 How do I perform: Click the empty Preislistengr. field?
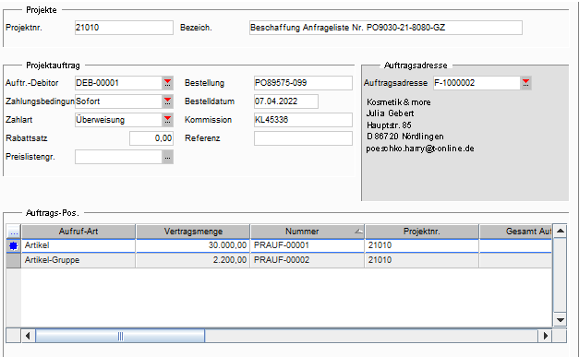coord(118,157)
